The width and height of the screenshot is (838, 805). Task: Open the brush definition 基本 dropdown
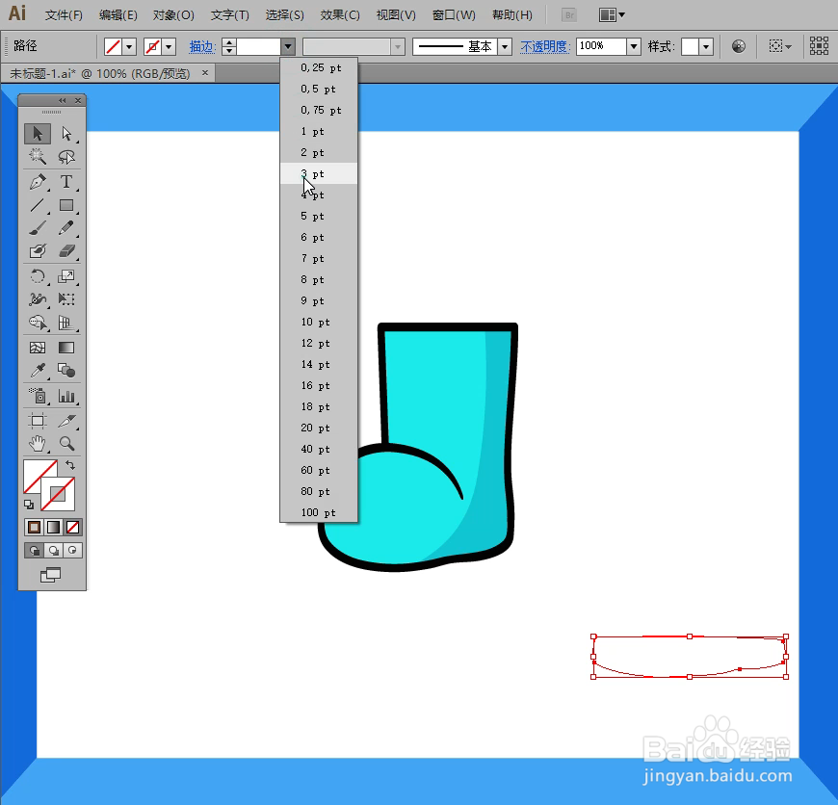pyautogui.click(x=505, y=47)
